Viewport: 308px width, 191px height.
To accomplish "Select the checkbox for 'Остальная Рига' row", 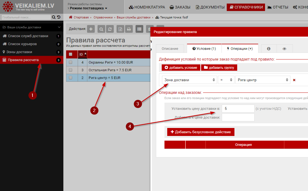I will [71, 70].
